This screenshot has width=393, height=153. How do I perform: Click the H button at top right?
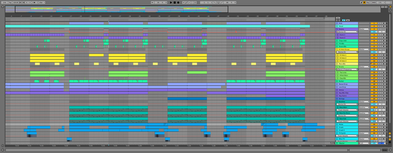tap(382, 7)
